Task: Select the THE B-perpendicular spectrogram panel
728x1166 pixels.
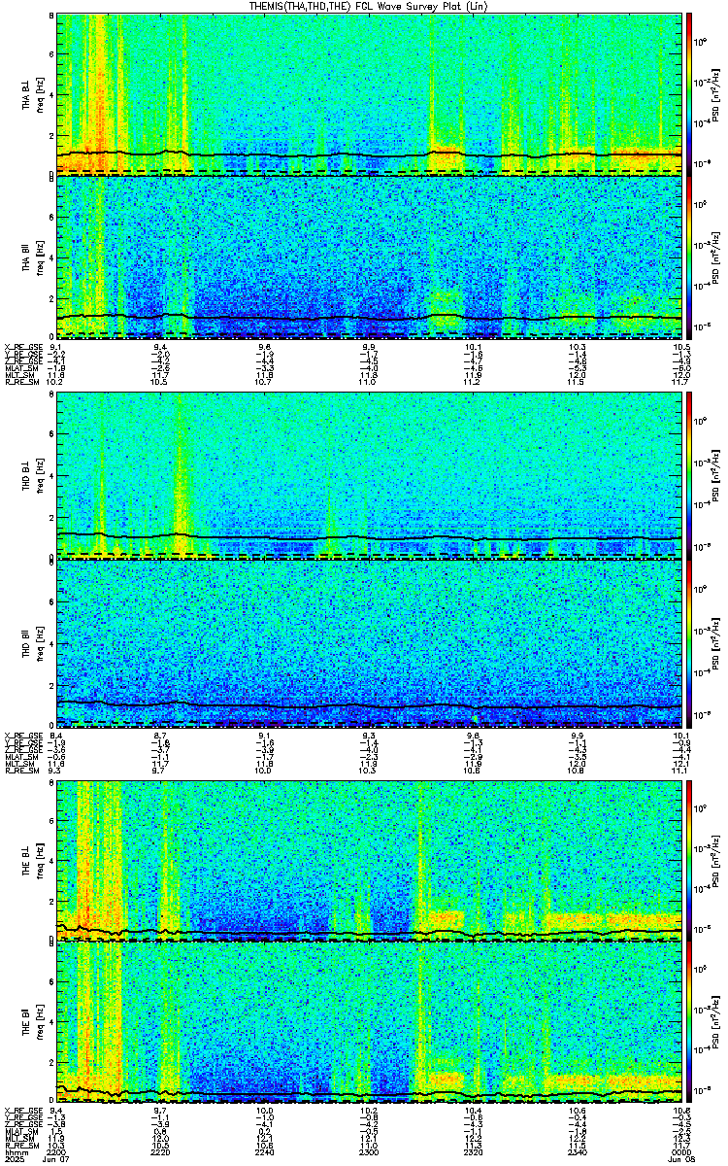Action: pyautogui.click(x=369, y=861)
